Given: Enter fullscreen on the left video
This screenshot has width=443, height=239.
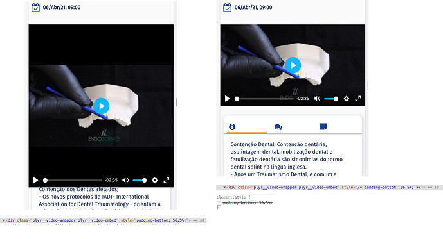Looking at the screenshot, I should 167,180.
